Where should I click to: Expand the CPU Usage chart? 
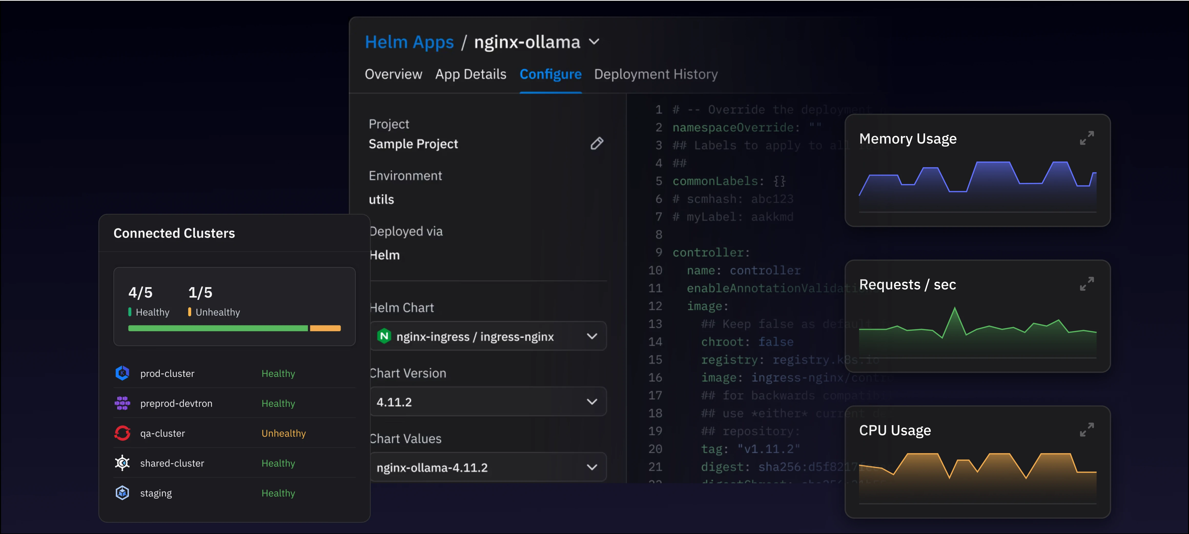1086,429
